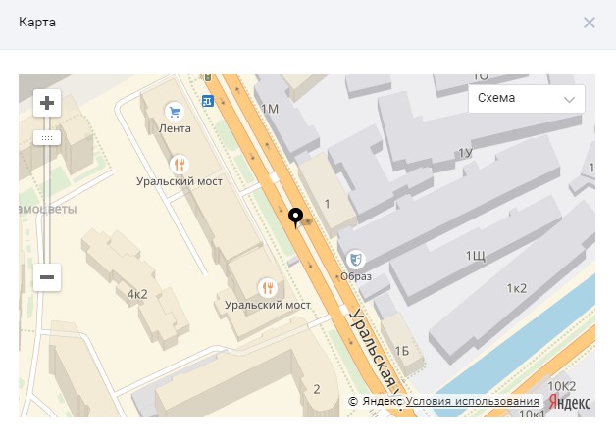This screenshot has height=439, width=616.
Task: Click the Яндекс logo in map corner
Action: click(x=570, y=402)
